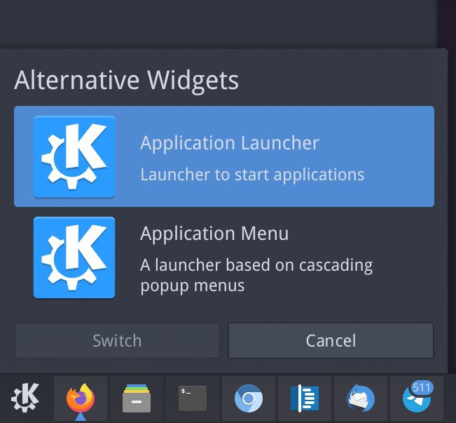Screen dimensions: 456x423
Task: Click the active-window indicator below Firefox
Action: (81, 417)
